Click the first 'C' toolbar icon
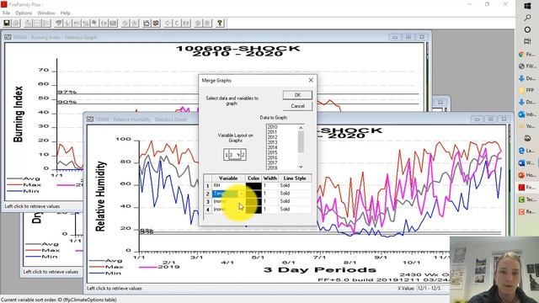 (168, 23)
